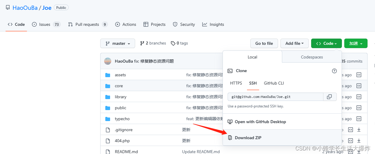Click the Clone terminal icon
Image resolution: width=375 pixels, height=154 pixels.
point(230,71)
